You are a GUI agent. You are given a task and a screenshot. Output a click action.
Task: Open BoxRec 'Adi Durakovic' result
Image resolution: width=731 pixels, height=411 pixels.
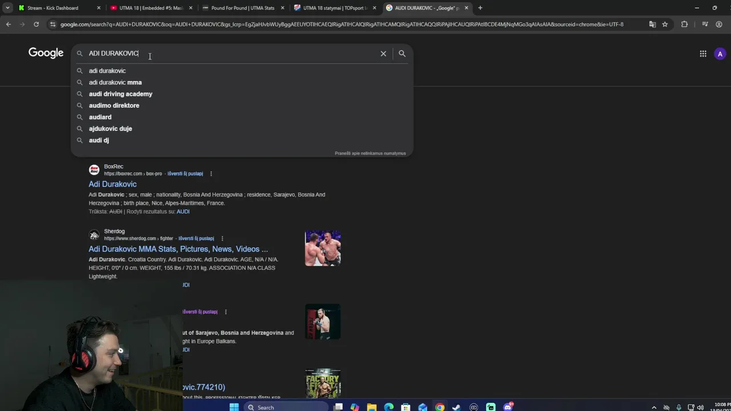tap(113, 184)
